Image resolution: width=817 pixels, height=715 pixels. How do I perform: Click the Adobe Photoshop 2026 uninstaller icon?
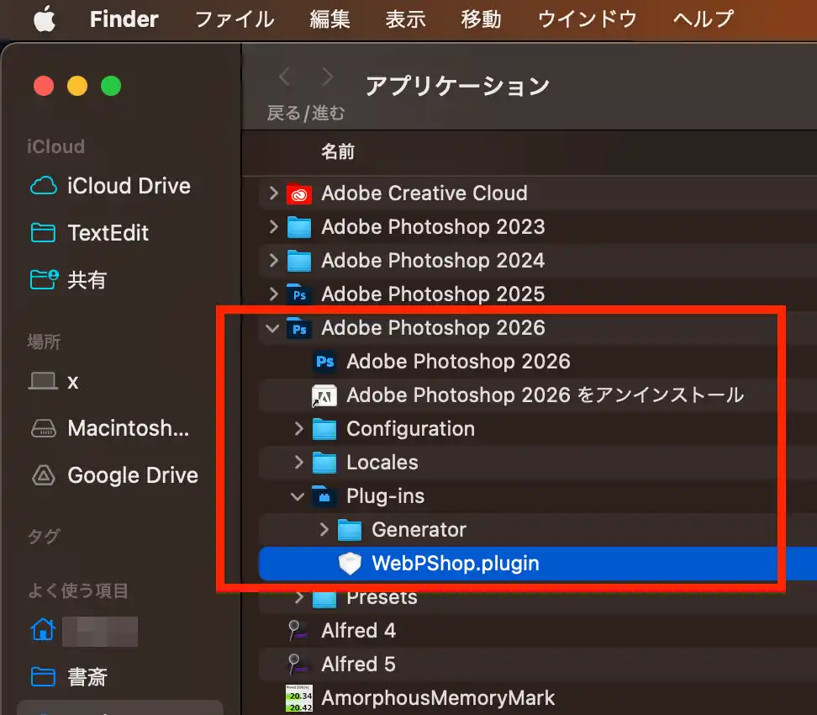tap(324, 395)
